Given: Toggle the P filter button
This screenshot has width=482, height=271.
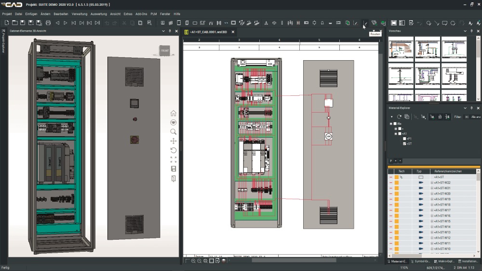Looking at the screenshot, I should pos(391,161).
